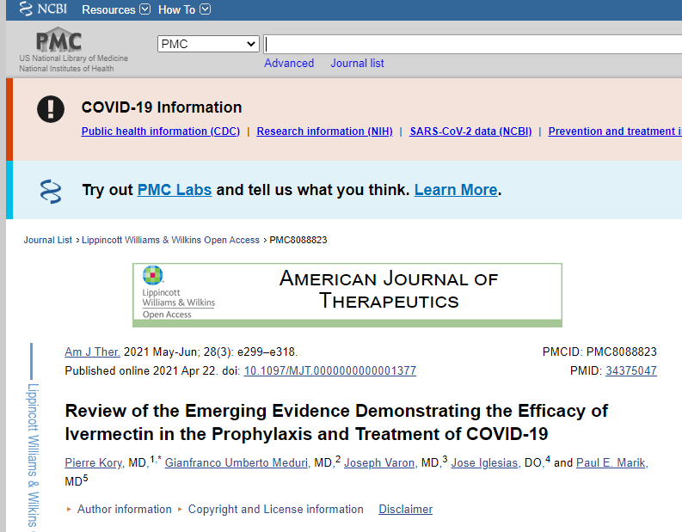Click the PMC logo

[x=58, y=40]
